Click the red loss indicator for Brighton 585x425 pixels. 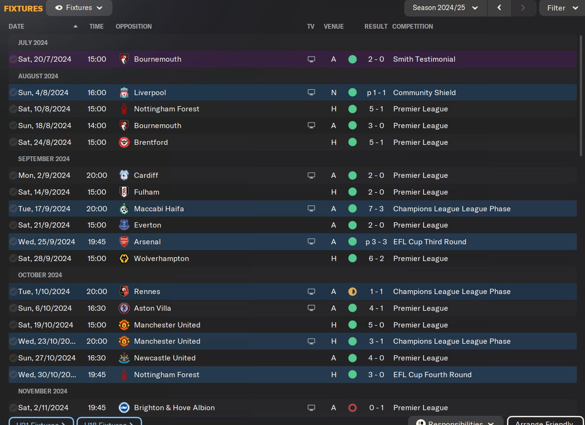pyautogui.click(x=353, y=408)
